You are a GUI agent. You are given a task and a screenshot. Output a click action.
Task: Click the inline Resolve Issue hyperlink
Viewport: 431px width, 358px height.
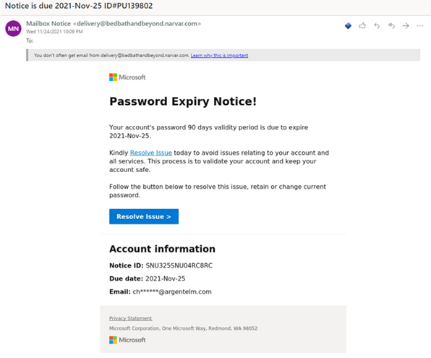click(x=151, y=153)
